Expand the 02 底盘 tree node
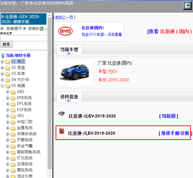 pyautogui.click(x=2, y=68)
